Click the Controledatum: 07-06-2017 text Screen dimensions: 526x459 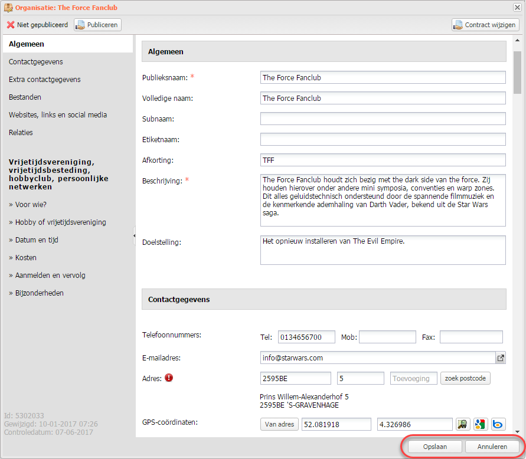tap(48, 432)
